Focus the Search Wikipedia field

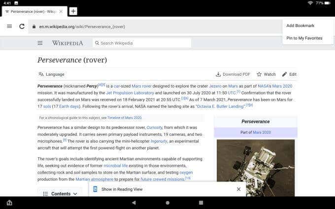(142, 43)
